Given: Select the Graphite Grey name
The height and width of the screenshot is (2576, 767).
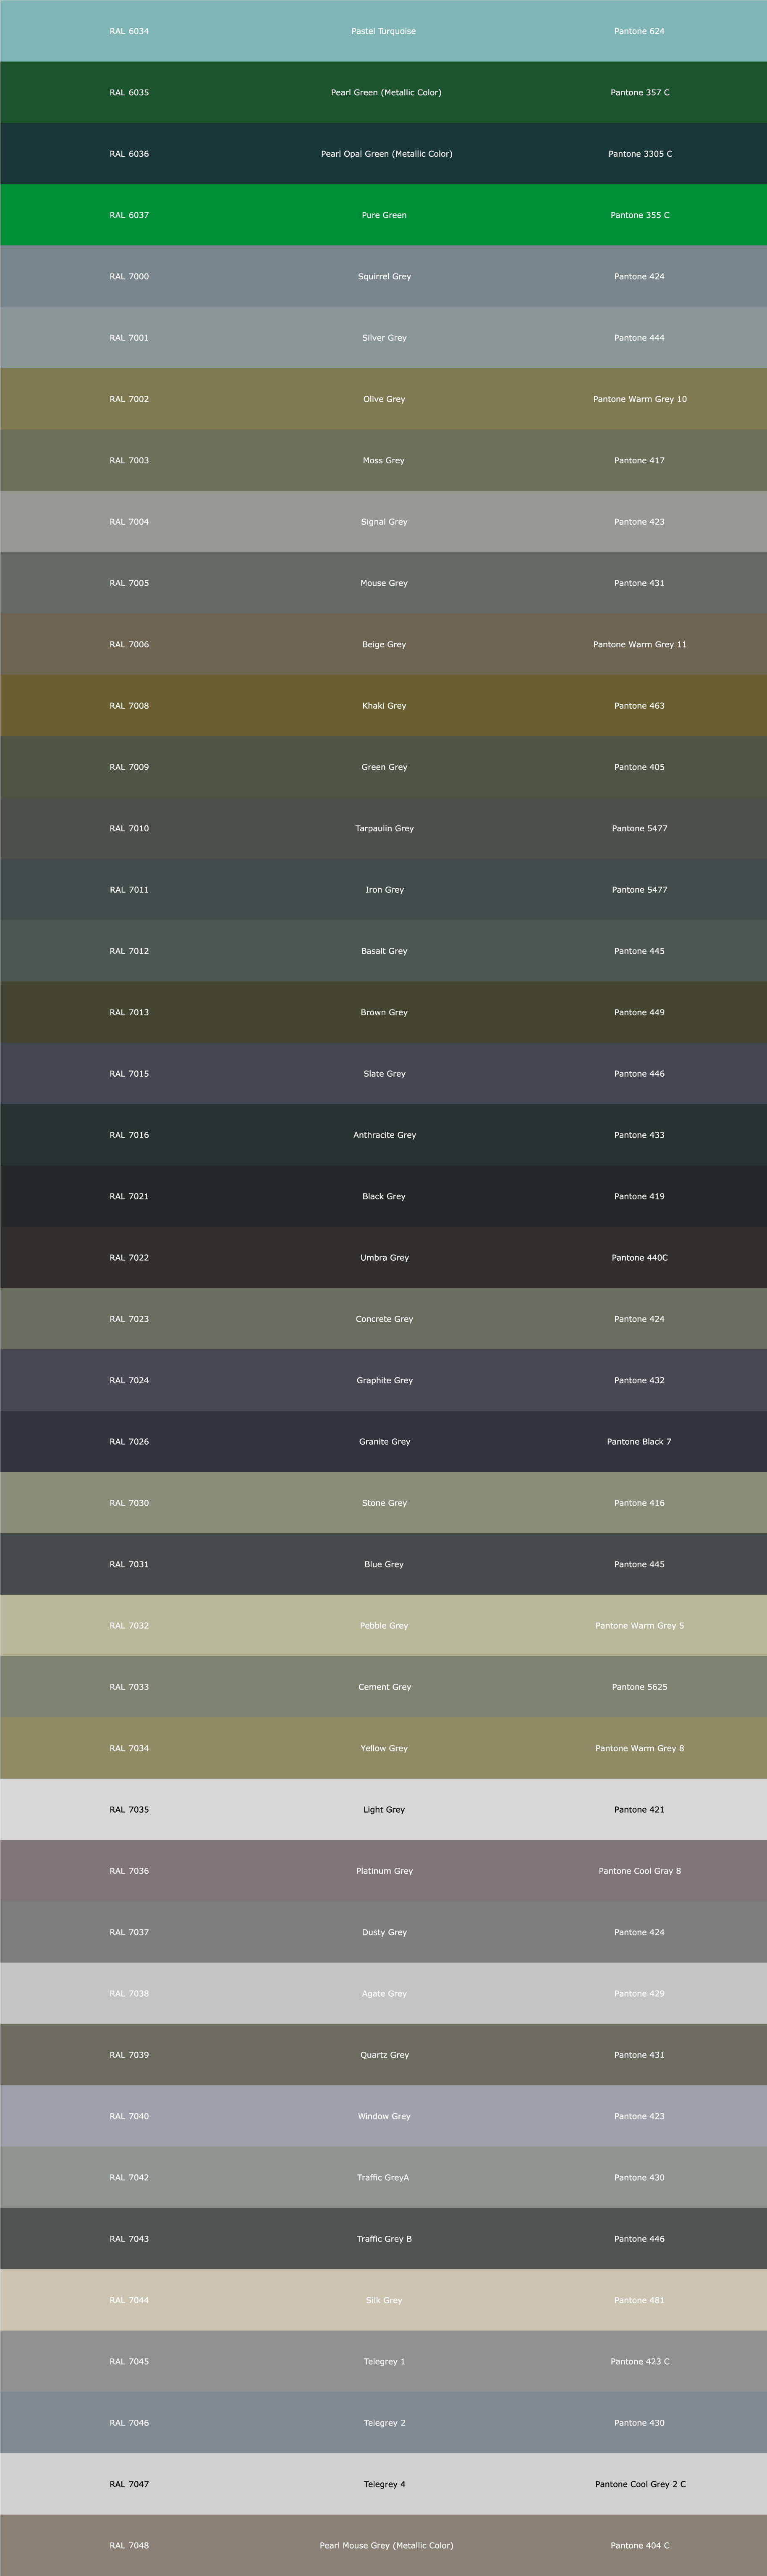Looking at the screenshot, I should point(385,1380).
